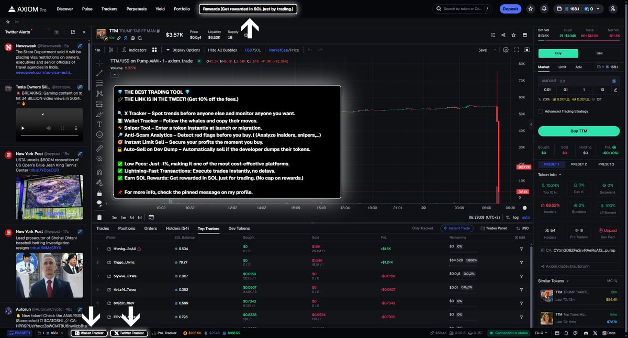This screenshot has width=628, height=338.
Task: Toggle chart fullscreen mode icon
Action: point(517,50)
